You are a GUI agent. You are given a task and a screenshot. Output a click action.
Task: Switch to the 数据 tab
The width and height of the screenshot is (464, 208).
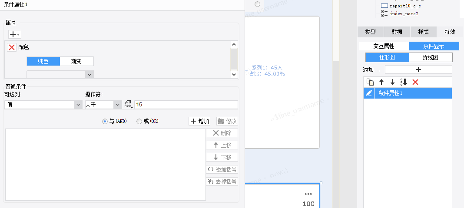coord(397,32)
